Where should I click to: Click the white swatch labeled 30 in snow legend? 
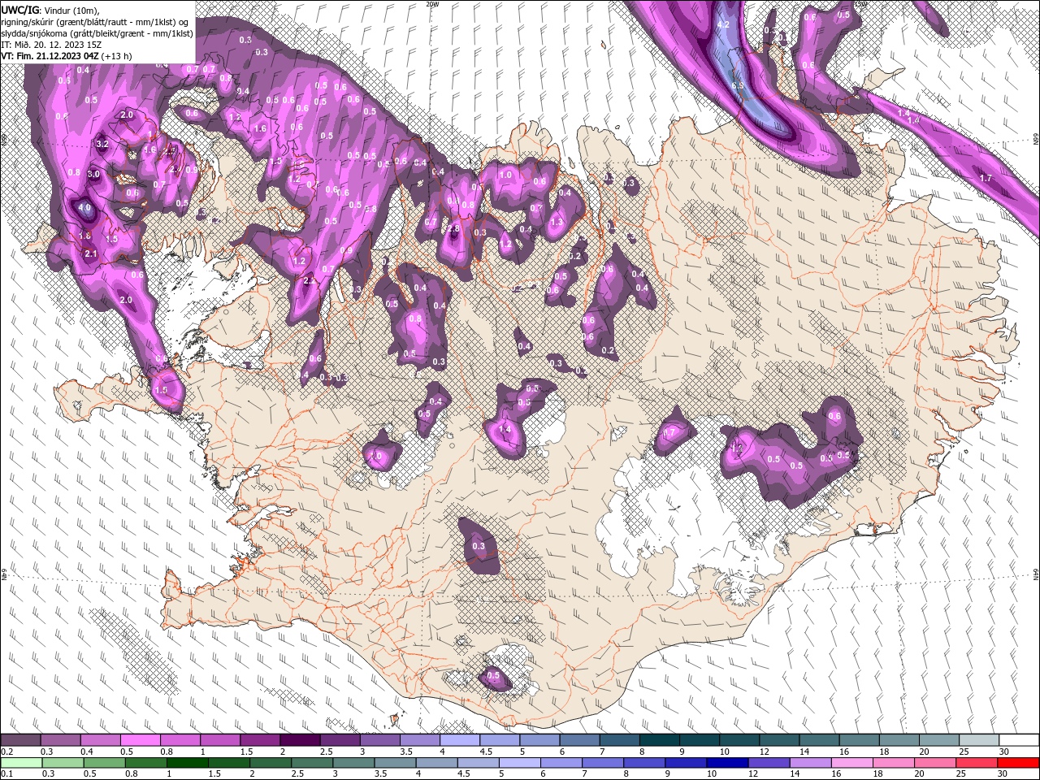click(1019, 740)
